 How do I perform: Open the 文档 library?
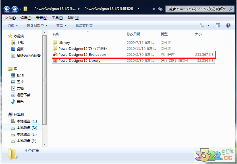(20, 89)
